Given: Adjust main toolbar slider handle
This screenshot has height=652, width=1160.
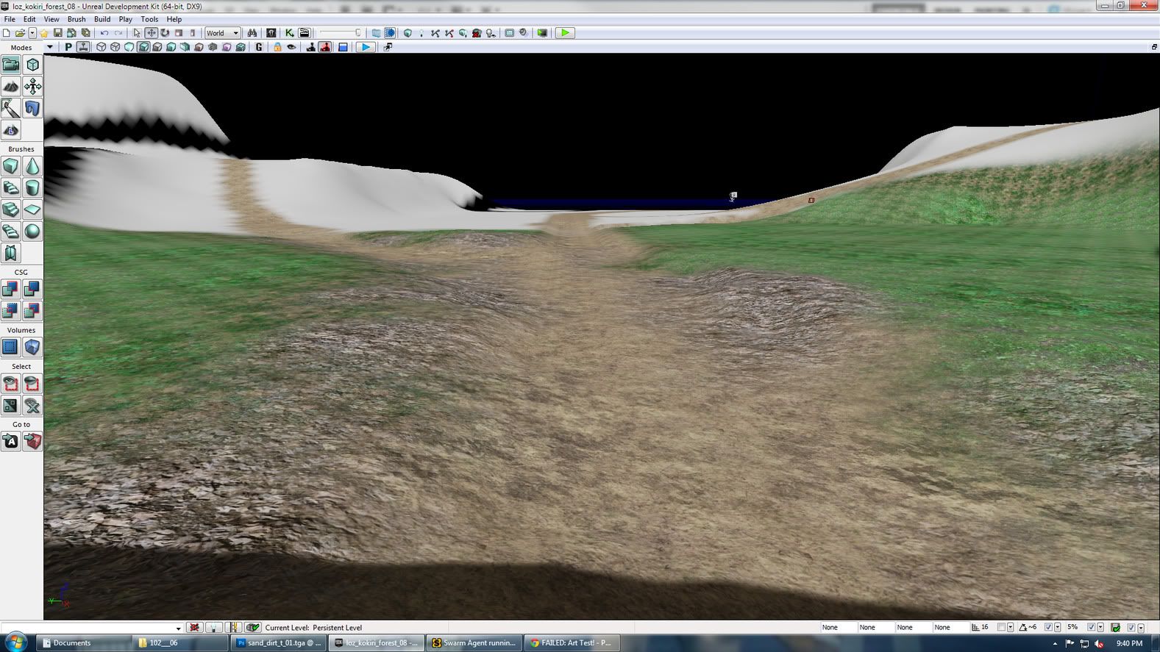Looking at the screenshot, I should coord(358,33).
